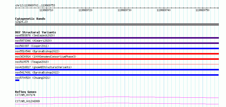This screenshot has height=107, width=226.
Task: Click the red bar for esv3630914
Action: (x=117, y=59)
